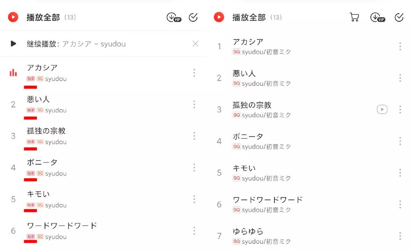Viewport: 411px width, 251px height.
Task: Click the red equalizer now-playing indicator
Action: 13,73
